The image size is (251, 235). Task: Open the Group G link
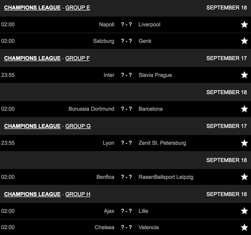[78, 126]
